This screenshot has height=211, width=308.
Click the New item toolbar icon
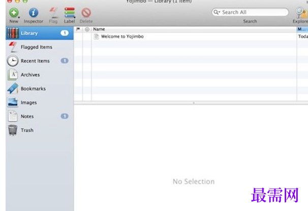pyautogui.click(x=14, y=13)
